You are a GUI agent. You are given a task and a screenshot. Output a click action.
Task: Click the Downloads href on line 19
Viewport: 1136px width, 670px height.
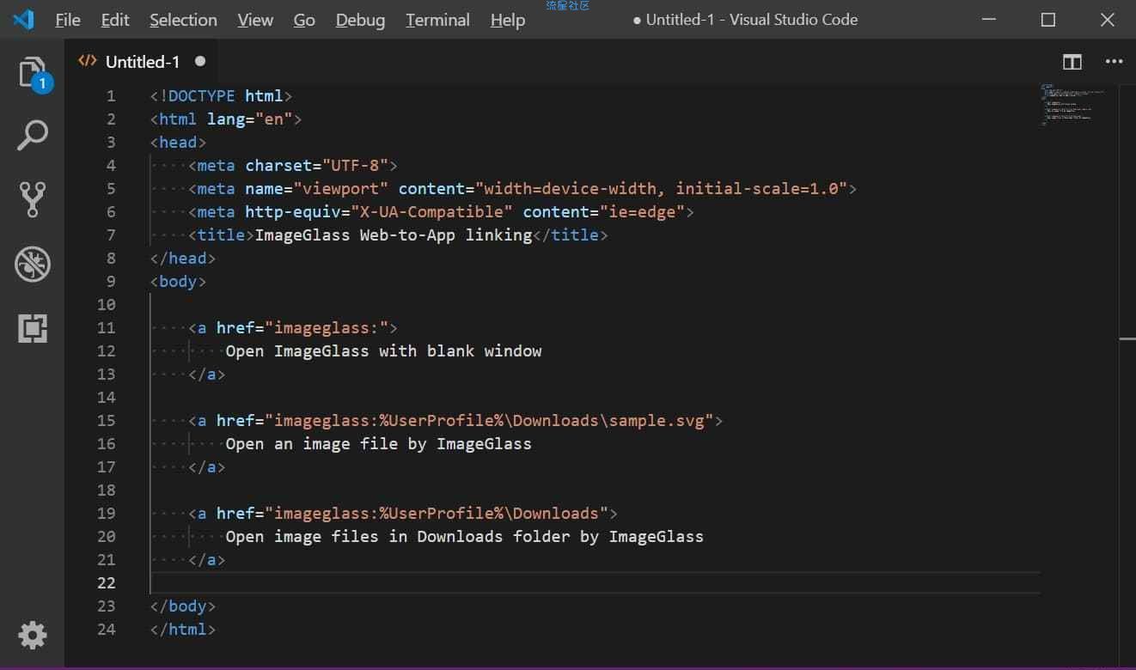pyautogui.click(x=437, y=513)
